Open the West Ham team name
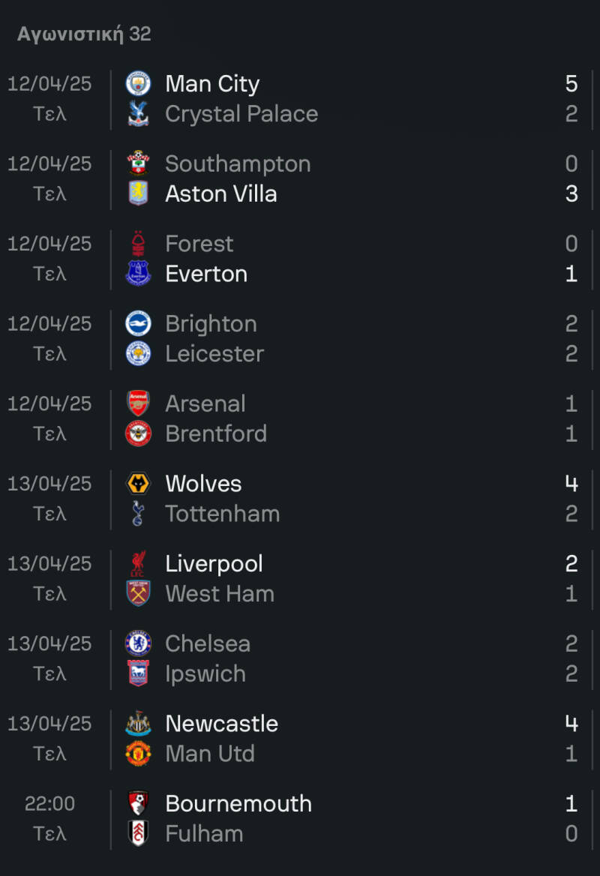The height and width of the screenshot is (876, 600). tap(220, 594)
